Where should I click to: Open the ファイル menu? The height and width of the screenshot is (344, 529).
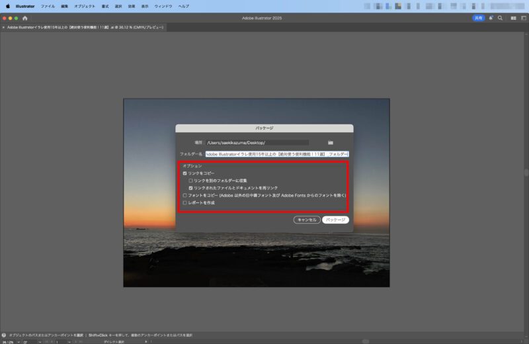[48, 5]
